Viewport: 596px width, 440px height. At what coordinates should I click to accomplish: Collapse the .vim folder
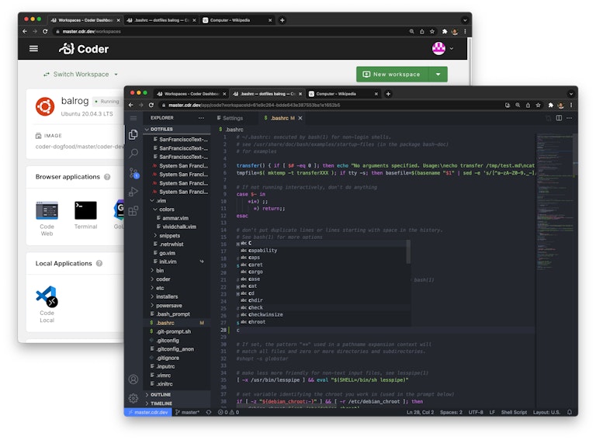pyautogui.click(x=177, y=201)
